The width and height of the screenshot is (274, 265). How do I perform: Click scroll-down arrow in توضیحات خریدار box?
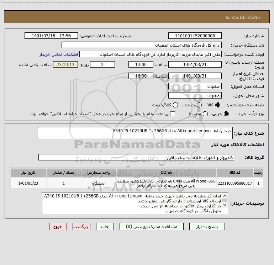[225, 205]
